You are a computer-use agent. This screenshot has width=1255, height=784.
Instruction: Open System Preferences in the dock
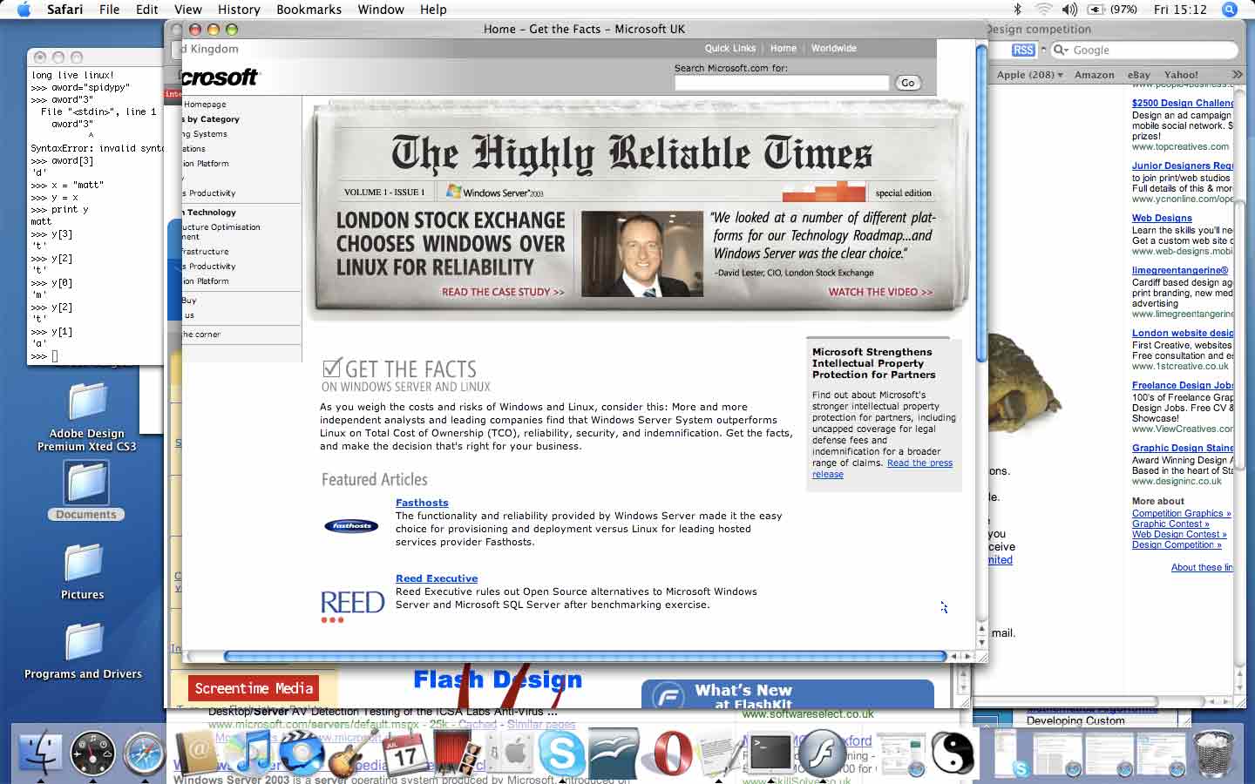click(511, 754)
